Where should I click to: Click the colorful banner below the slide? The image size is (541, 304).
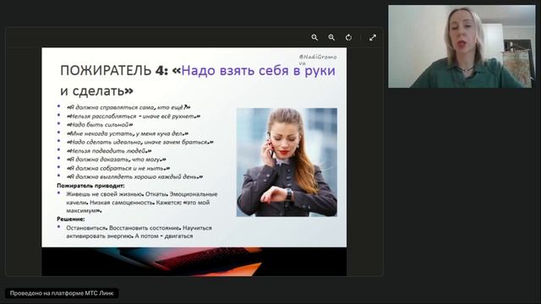coord(194,261)
